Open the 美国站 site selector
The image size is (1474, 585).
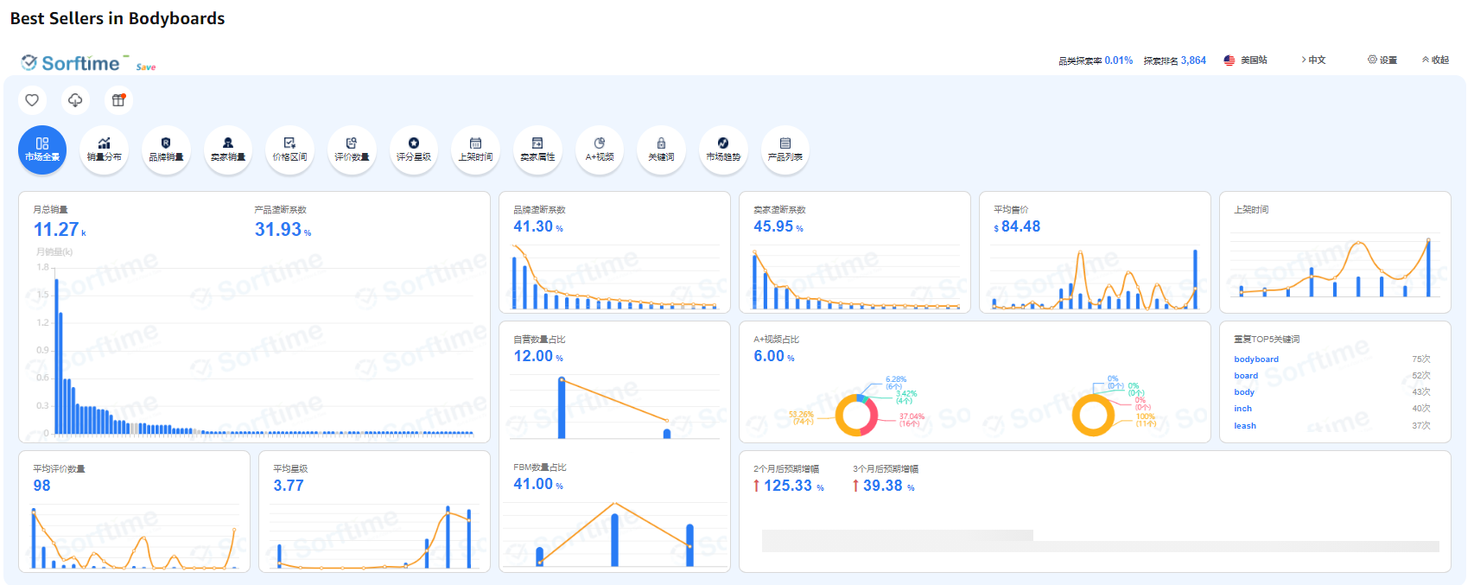1246,60
